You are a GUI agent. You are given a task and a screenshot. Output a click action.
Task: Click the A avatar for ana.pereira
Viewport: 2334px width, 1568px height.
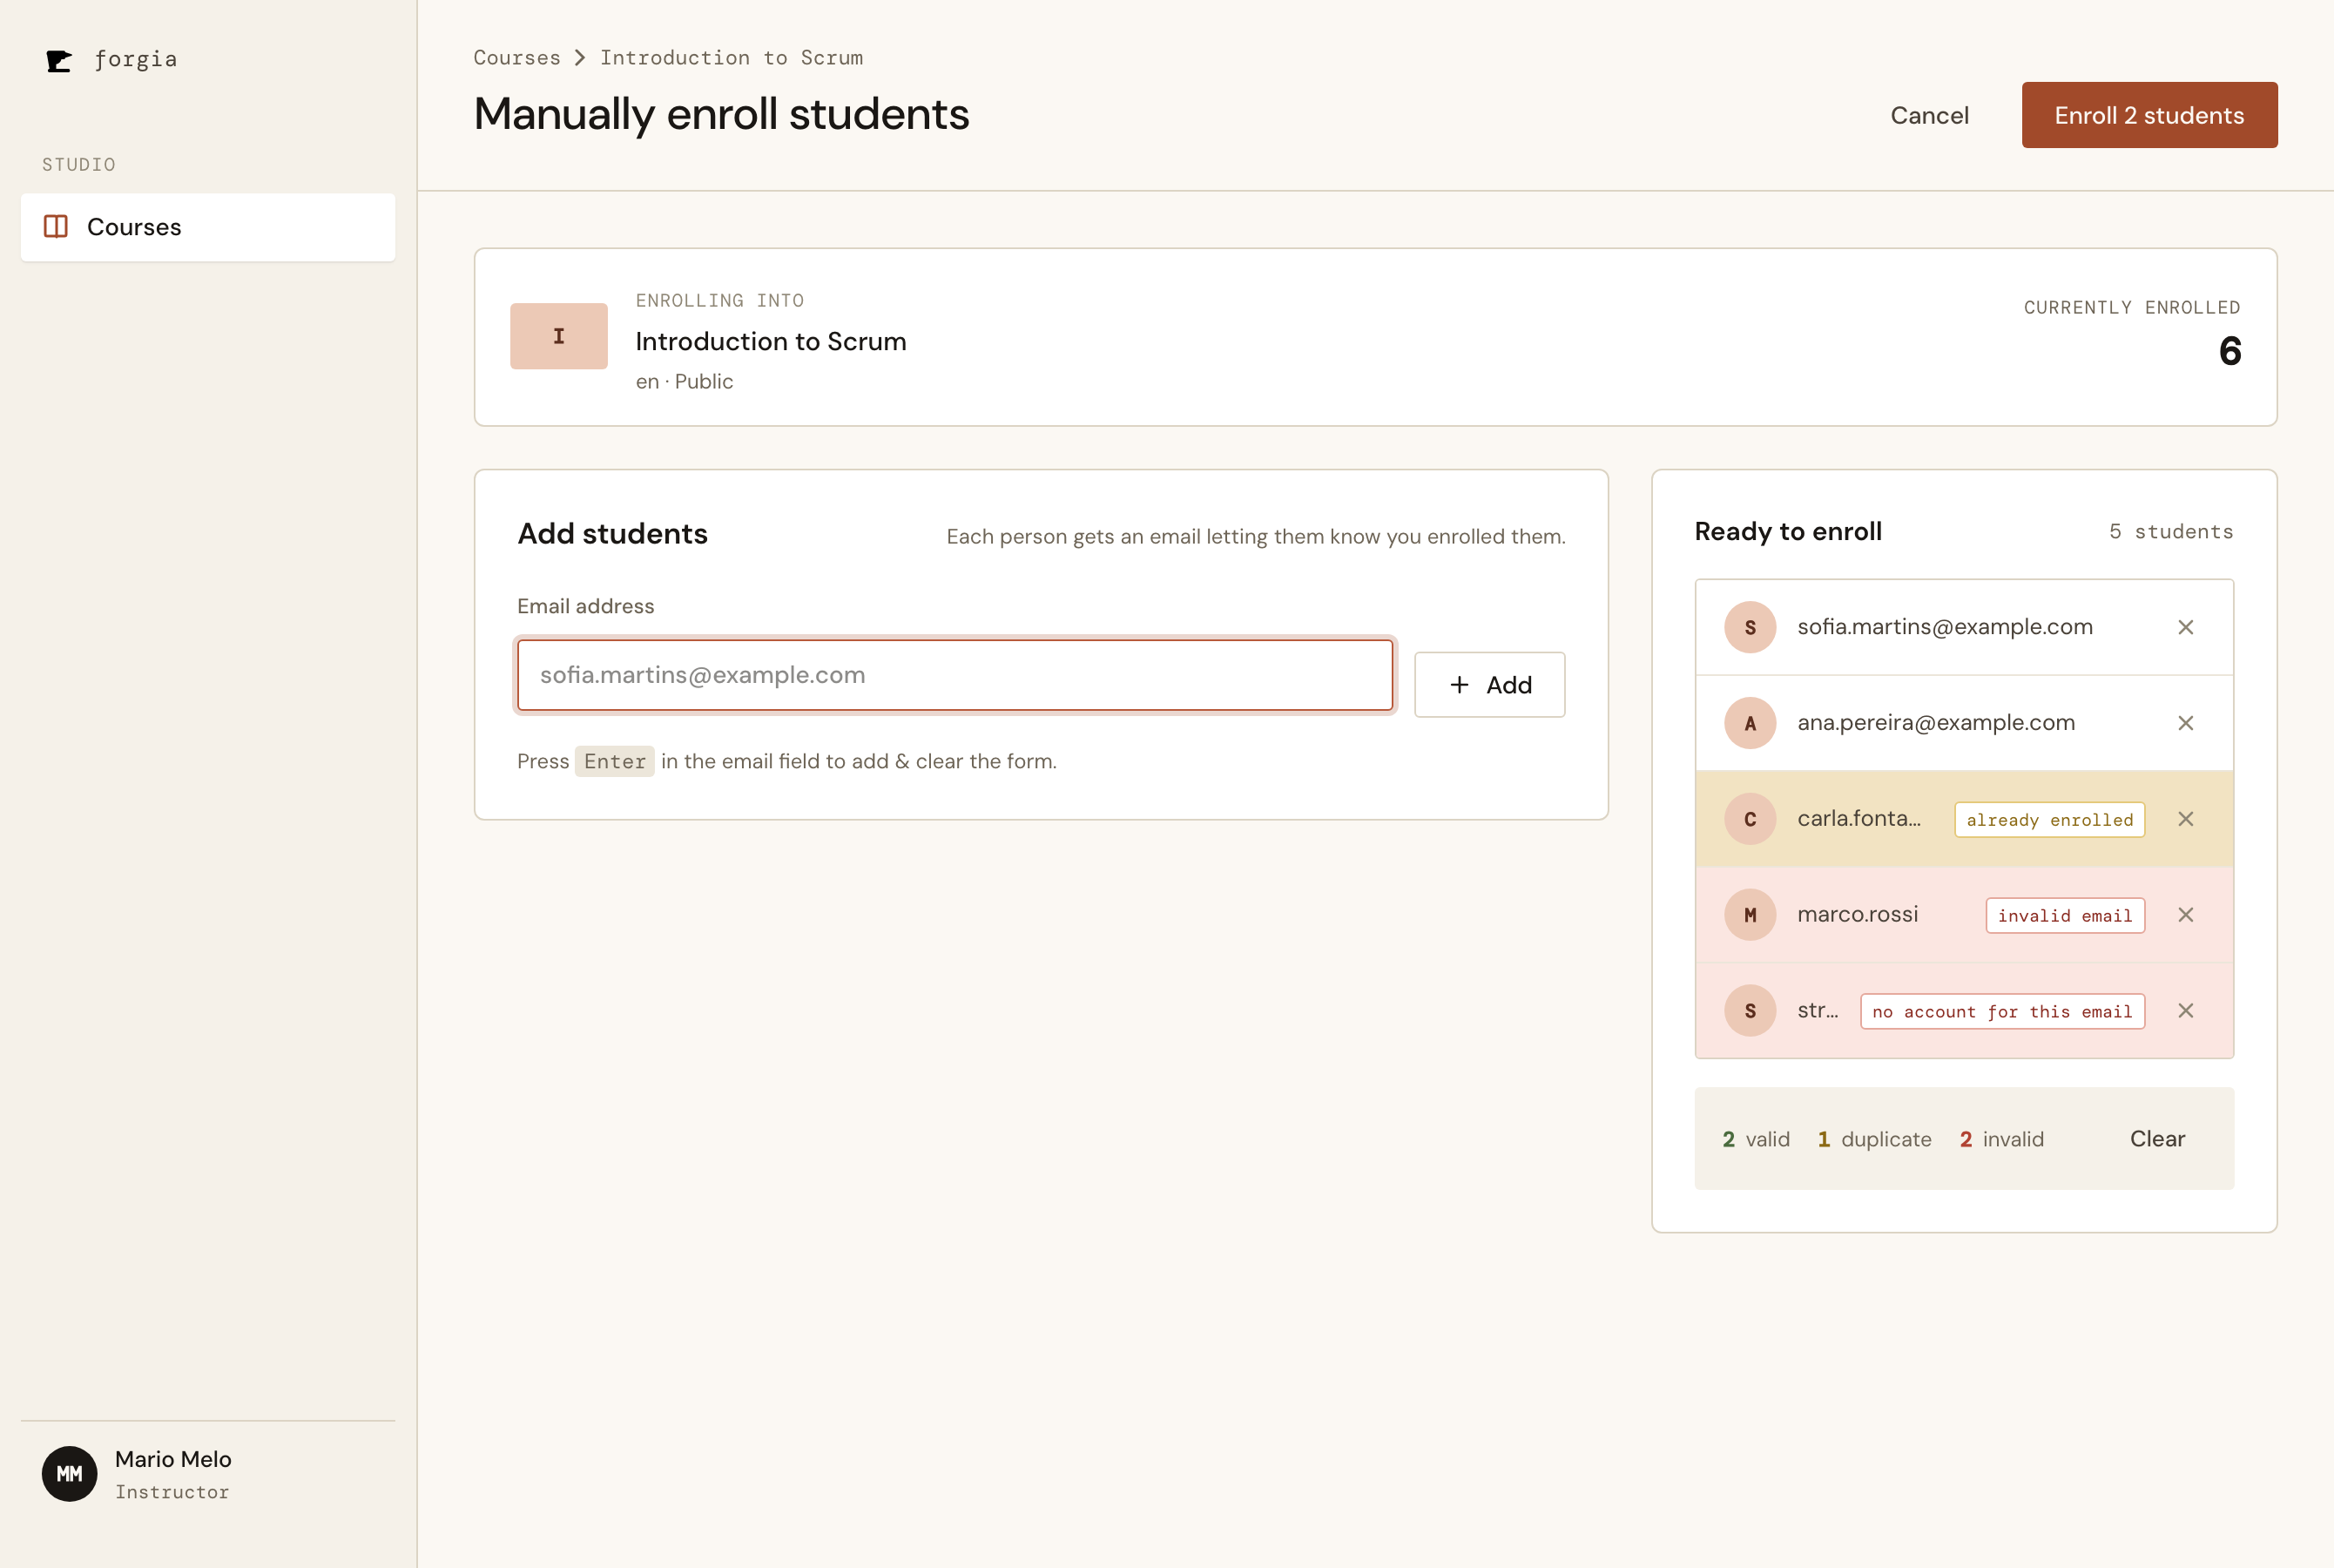[x=1750, y=723]
